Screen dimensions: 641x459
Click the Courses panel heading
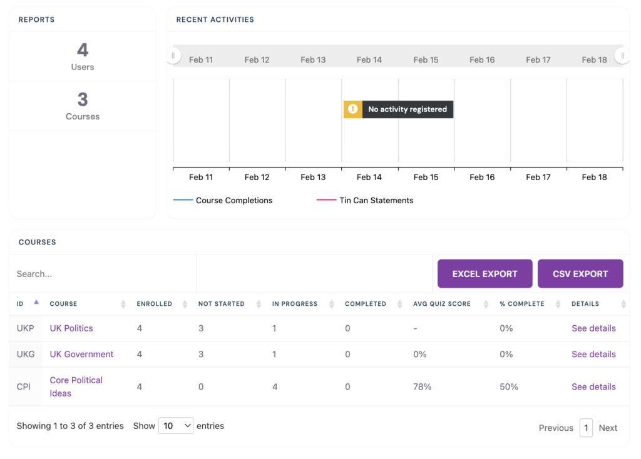pos(37,242)
